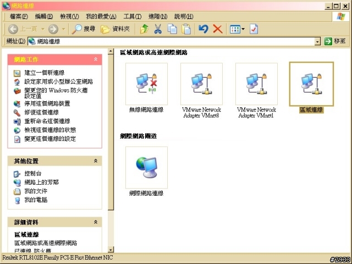The height and width of the screenshot is (264, 352).
Task: Click the change connection settings icon
Action: click(17, 139)
